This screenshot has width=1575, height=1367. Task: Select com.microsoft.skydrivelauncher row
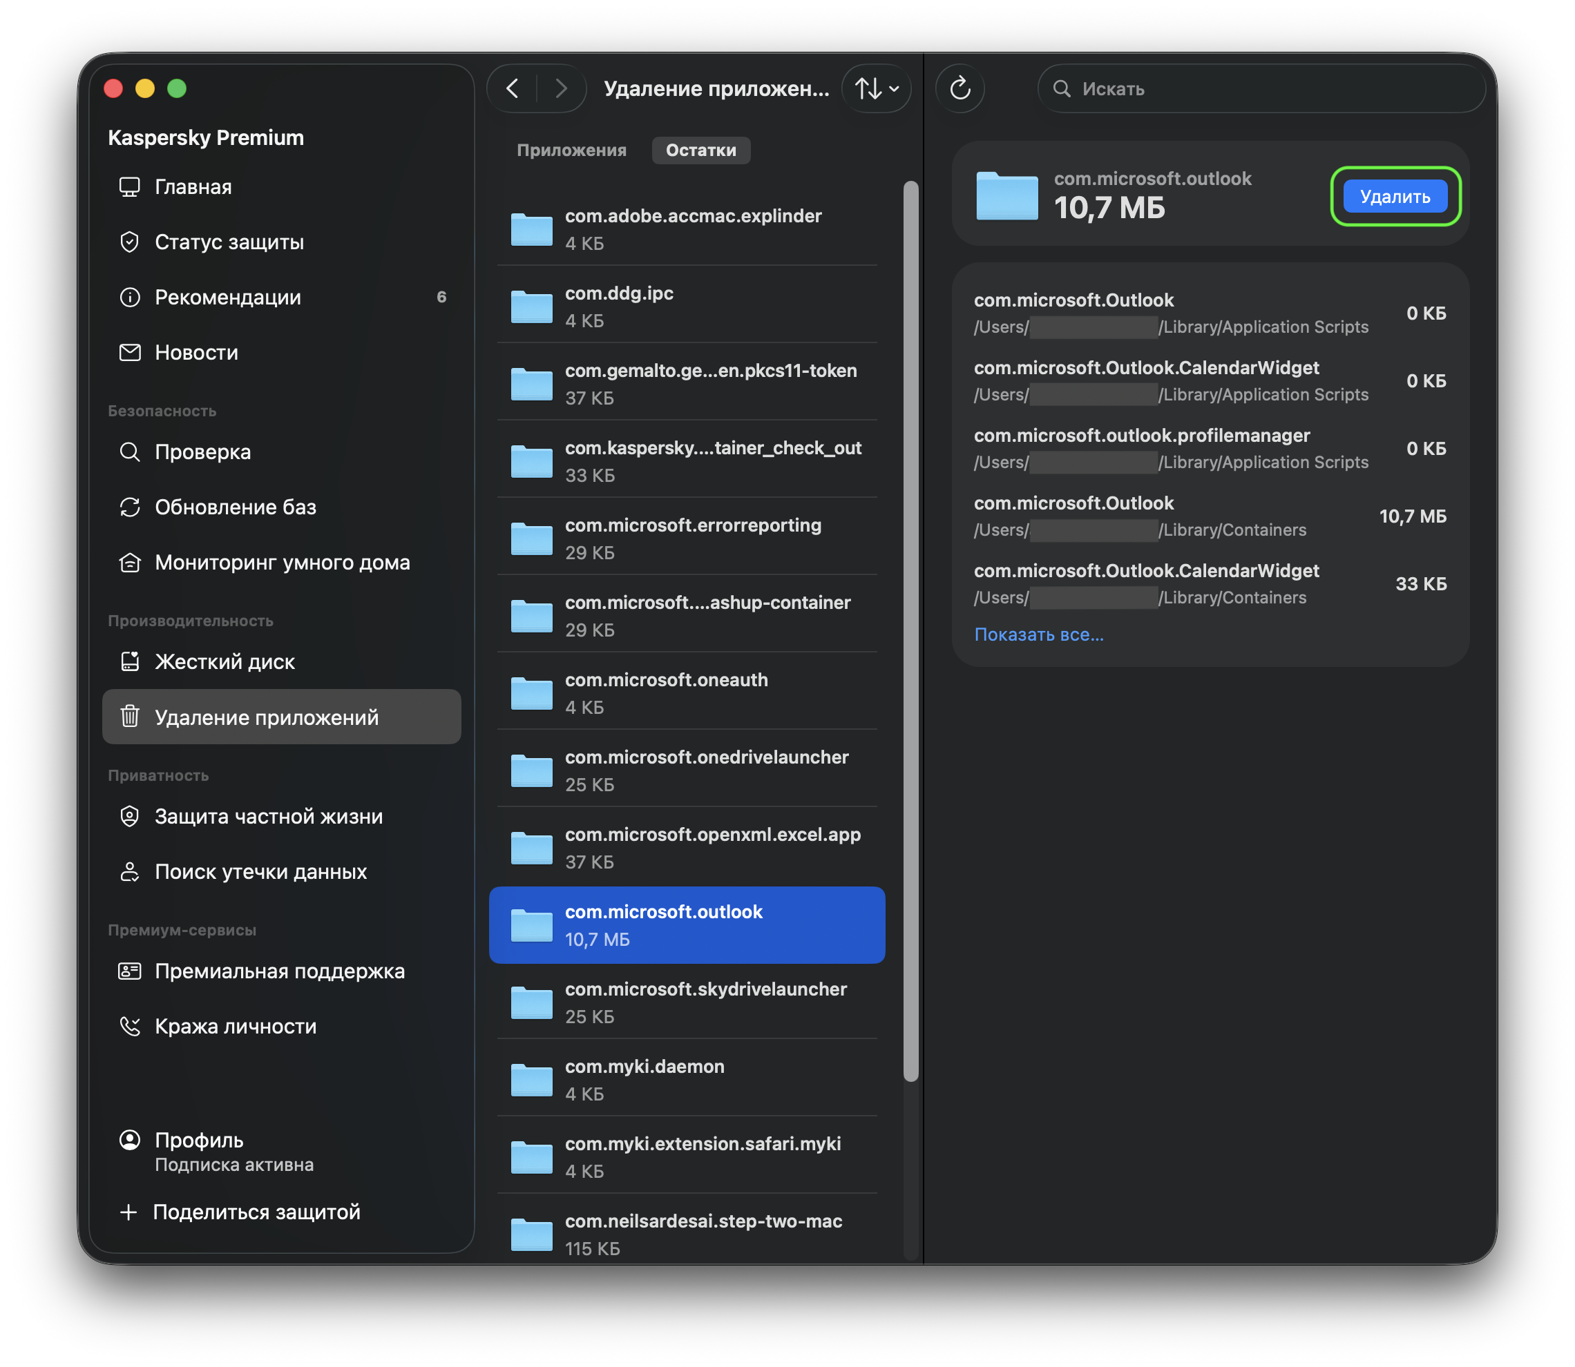(687, 1002)
